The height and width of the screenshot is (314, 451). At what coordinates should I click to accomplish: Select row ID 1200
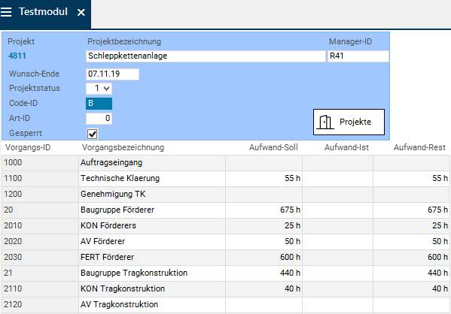tap(40, 195)
